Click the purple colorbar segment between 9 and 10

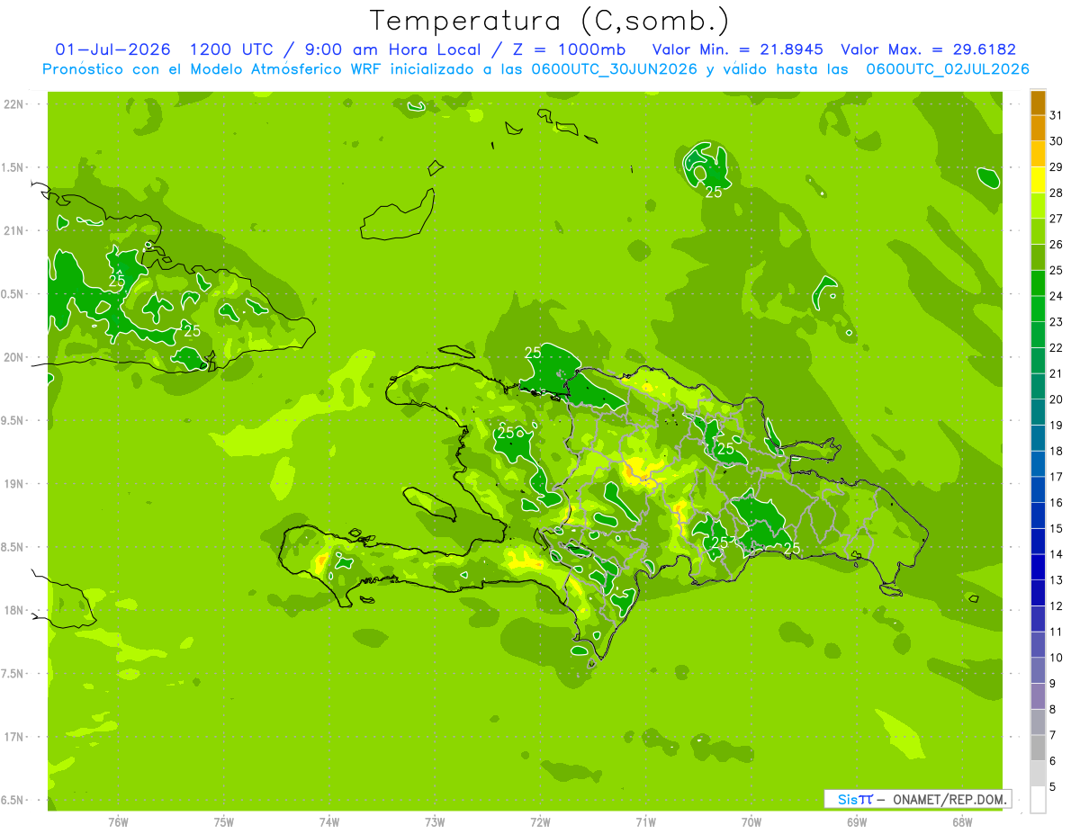click(x=1038, y=670)
